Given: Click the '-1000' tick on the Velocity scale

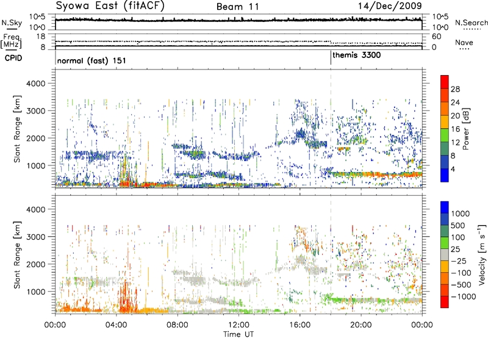Looking at the screenshot, I should point(463,297).
